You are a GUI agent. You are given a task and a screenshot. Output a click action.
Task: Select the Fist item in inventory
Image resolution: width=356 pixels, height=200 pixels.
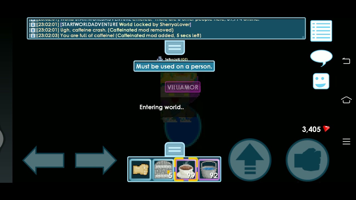pos(140,169)
